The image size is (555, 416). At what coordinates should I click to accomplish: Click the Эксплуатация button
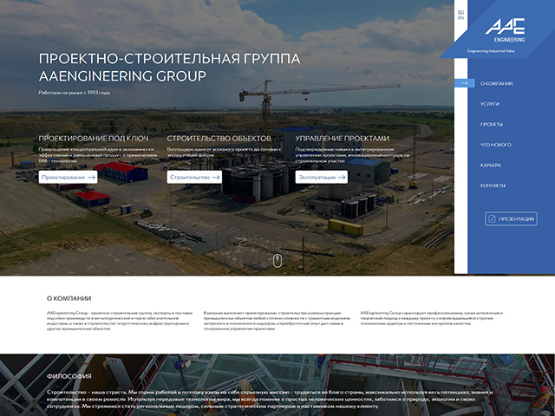[x=322, y=177]
